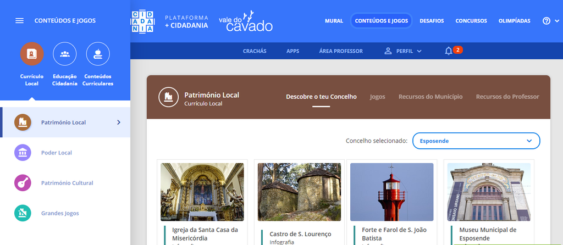Open Apps in secondary navigation
This screenshot has height=245, width=563.
(292, 51)
